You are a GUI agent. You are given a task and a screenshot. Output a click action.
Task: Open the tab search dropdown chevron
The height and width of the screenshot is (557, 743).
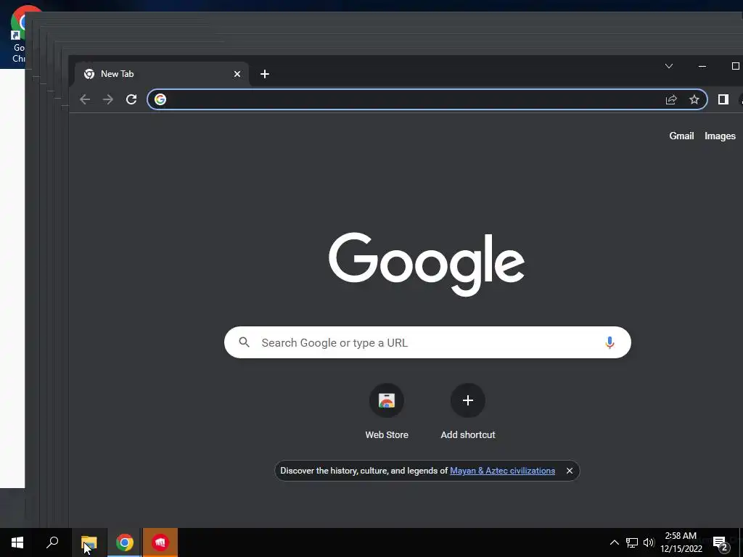coord(668,66)
